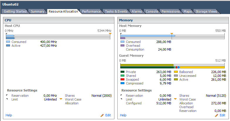Screen dimensions: 230x121
Task: Click the 261,00 MB active value
Action: [219, 79]
